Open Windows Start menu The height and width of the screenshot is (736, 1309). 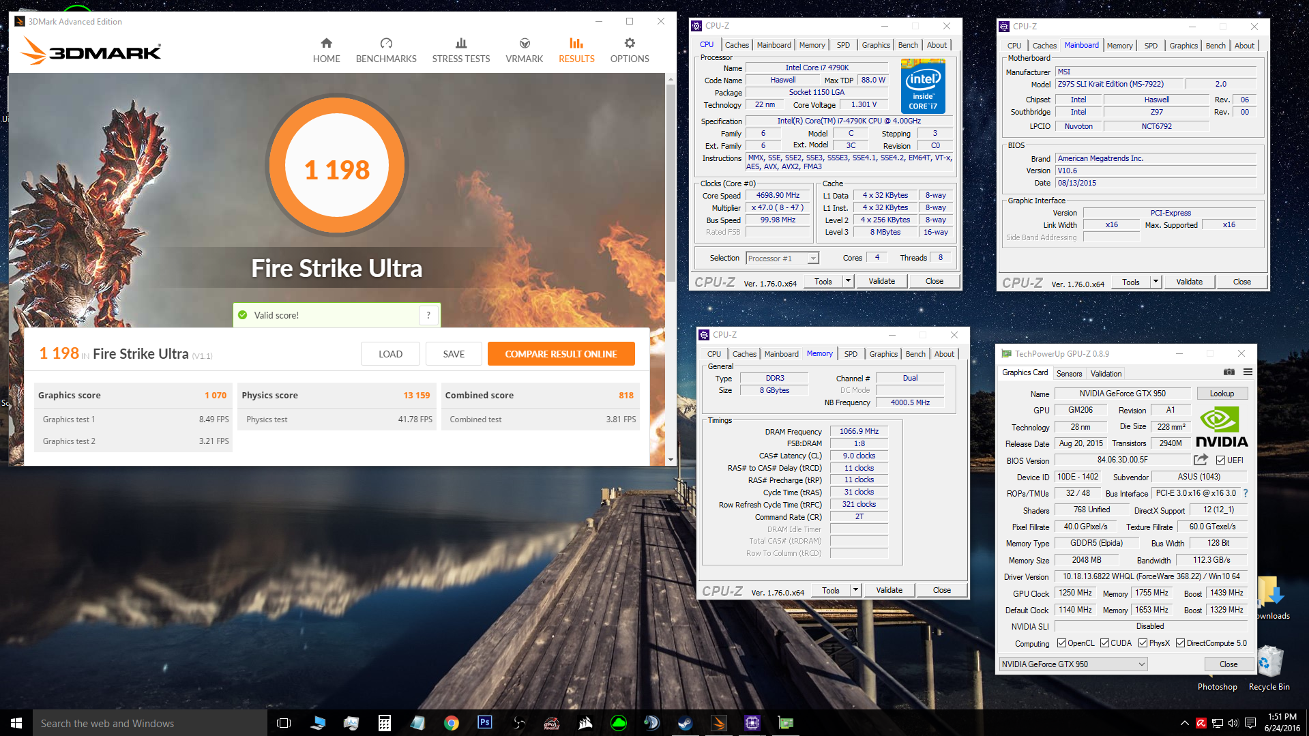tap(16, 723)
